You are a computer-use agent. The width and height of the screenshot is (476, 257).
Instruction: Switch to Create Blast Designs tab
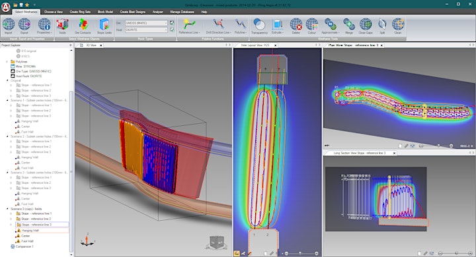click(132, 12)
